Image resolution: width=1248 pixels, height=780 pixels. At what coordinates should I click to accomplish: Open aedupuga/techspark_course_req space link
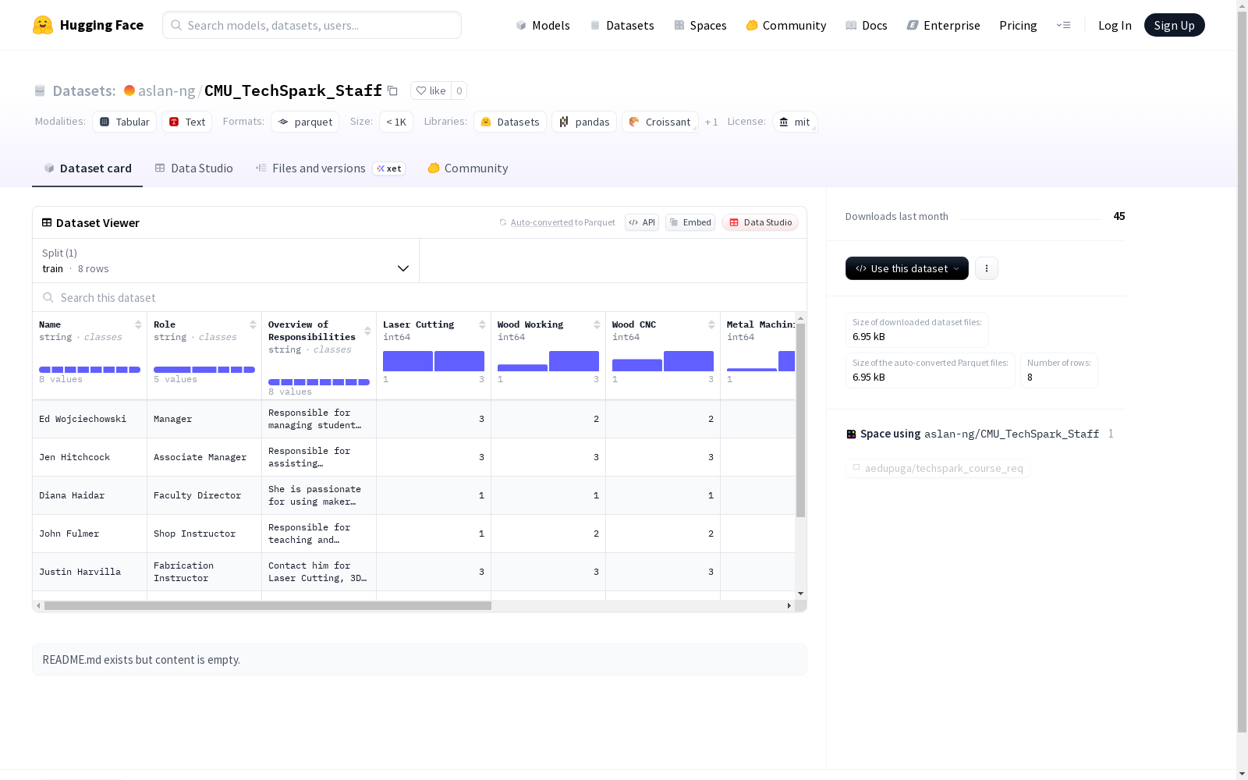[x=938, y=468]
